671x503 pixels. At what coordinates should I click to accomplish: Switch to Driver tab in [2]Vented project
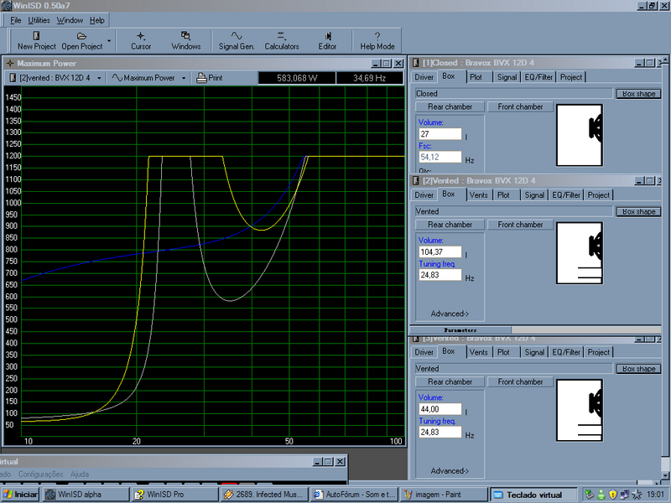tap(424, 195)
